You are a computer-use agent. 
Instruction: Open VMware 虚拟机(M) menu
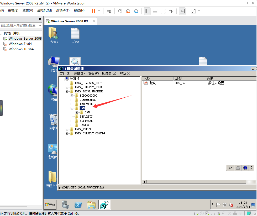pyautogui.click(x=44, y=10)
